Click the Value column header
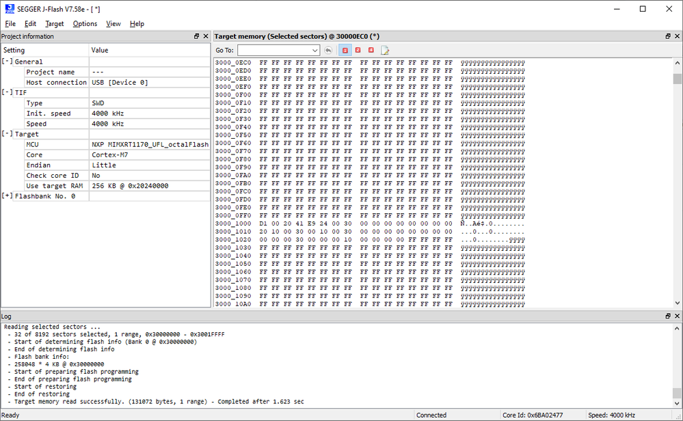 (x=150, y=50)
